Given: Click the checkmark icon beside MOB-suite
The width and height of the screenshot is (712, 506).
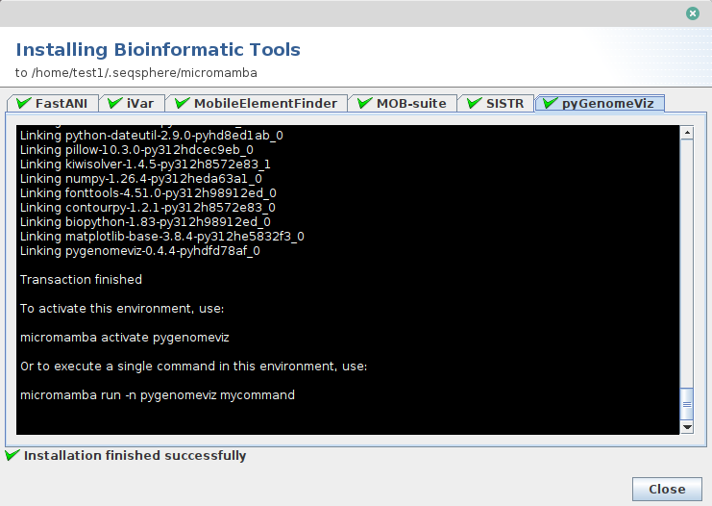Looking at the screenshot, I should tap(364, 103).
